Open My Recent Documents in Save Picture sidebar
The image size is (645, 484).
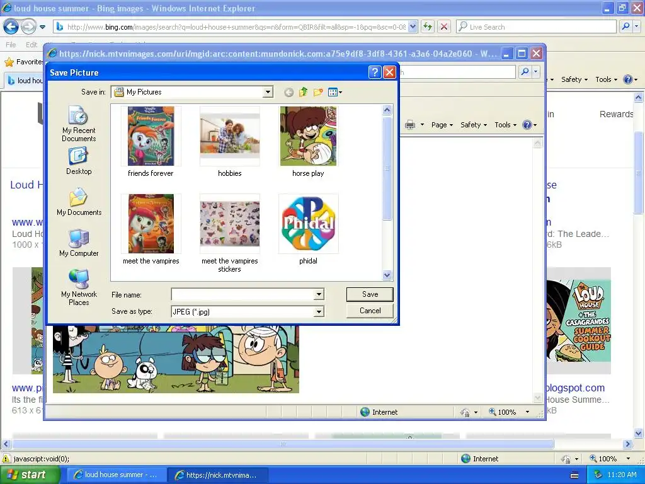(79, 123)
